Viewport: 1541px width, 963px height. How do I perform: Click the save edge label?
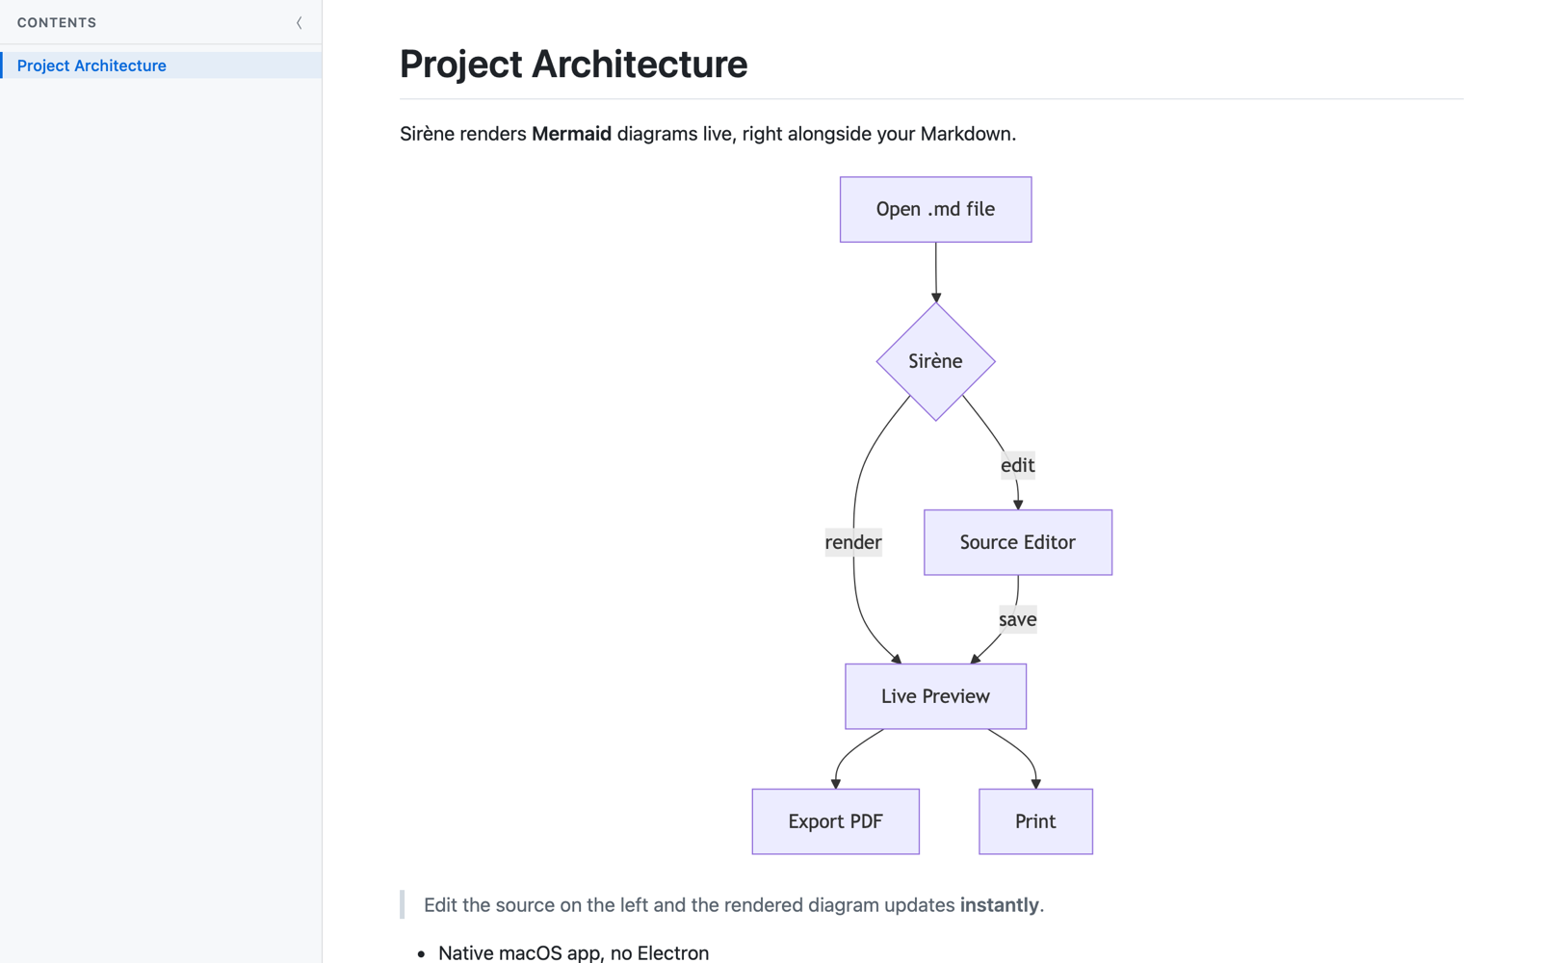1017,619
